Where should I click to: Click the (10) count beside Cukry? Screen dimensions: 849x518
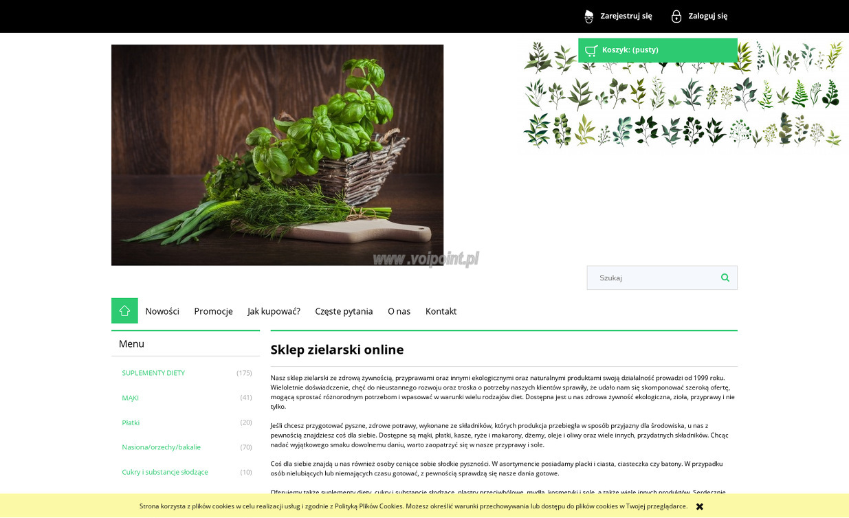(x=246, y=472)
